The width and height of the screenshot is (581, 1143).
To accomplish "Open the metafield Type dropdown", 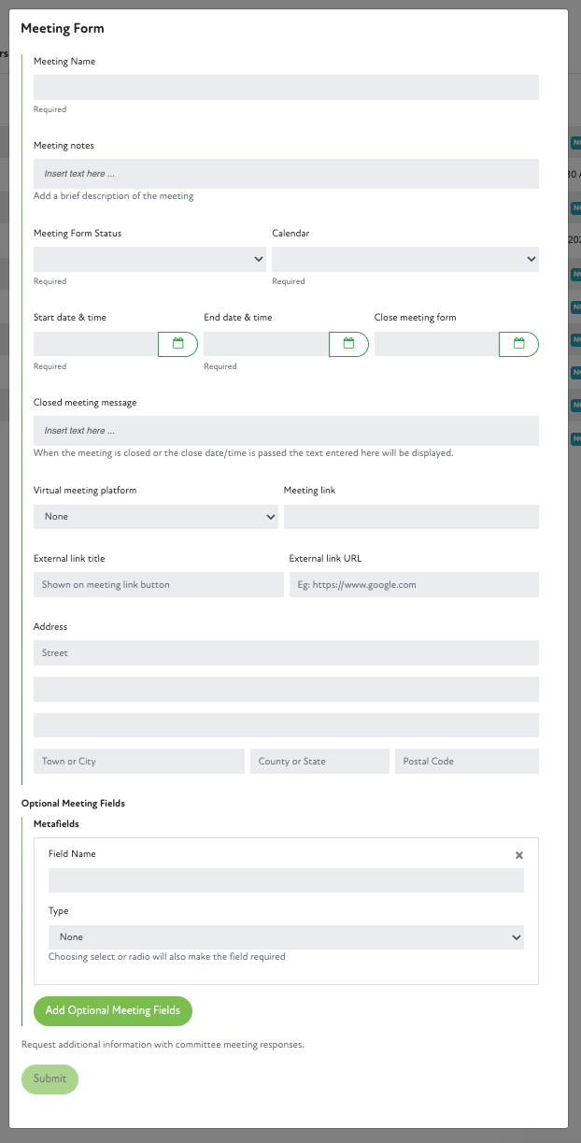I will 286,937.
